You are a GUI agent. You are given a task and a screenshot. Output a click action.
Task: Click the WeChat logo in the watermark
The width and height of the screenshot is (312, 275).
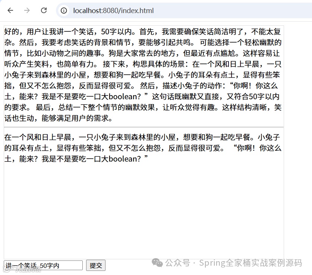pyautogui.click(x=157, y=263)
